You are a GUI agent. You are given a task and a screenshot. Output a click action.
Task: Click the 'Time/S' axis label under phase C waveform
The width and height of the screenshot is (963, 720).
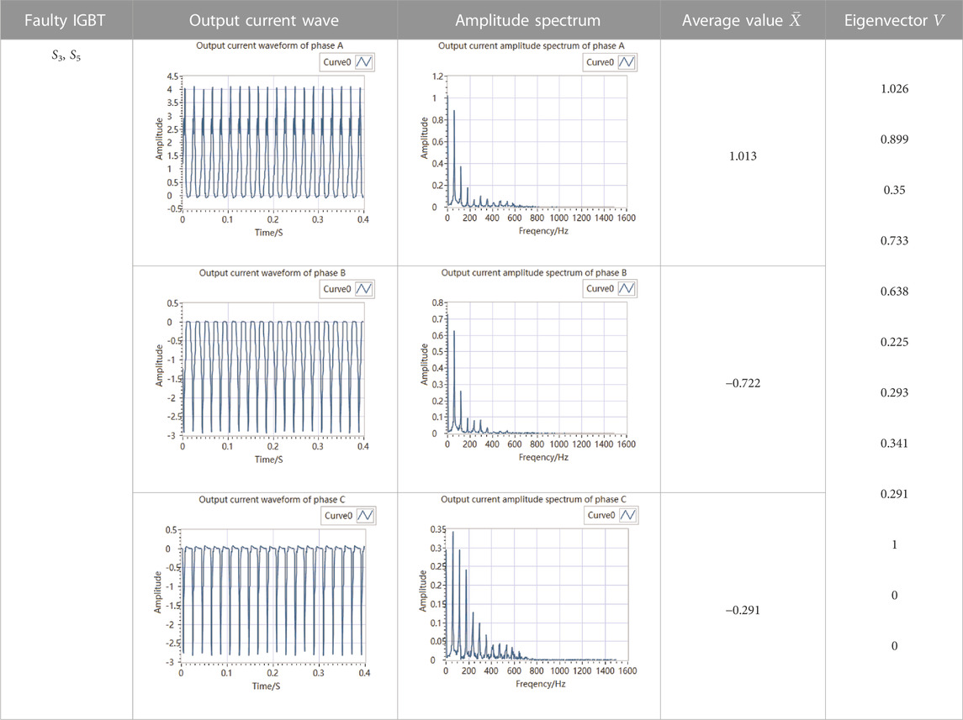(267, 686)
